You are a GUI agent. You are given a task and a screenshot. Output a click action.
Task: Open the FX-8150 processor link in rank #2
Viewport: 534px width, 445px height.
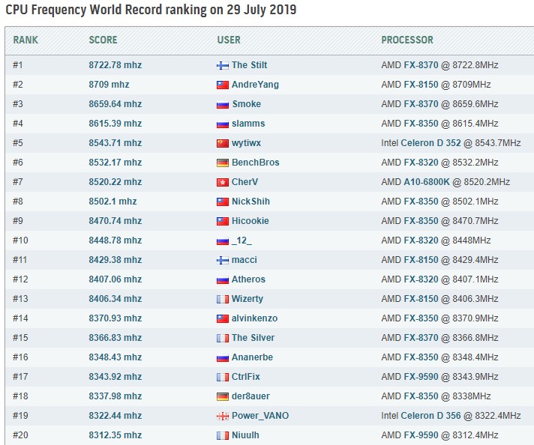(421, 85)
